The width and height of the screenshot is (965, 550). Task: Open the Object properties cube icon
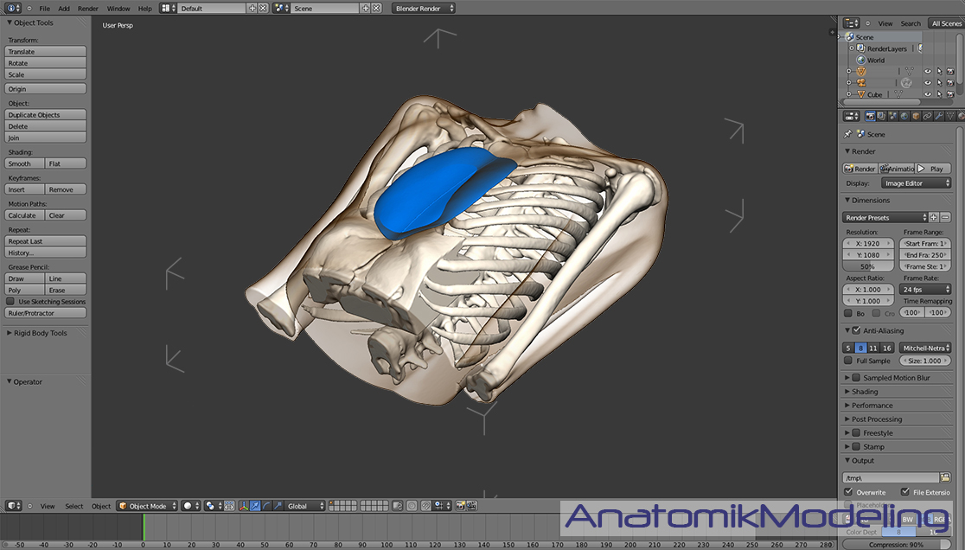pyautogui.click(x=916, y=116)
